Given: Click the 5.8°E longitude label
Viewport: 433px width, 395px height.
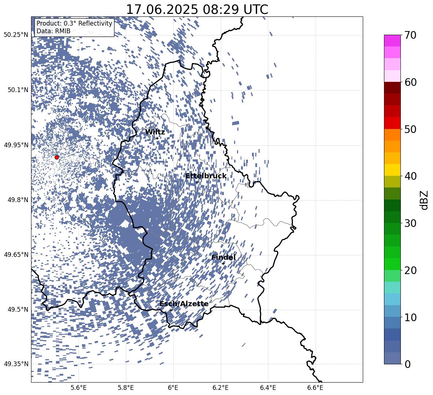Looking at the screenshot, I should point(126,388).
